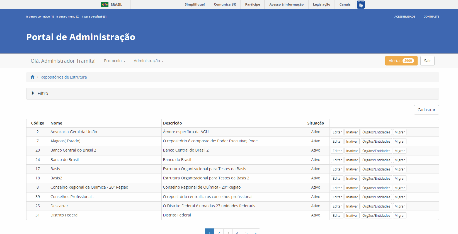Click the Cadastrar button

pyautogui.click(x=426, y=110)
